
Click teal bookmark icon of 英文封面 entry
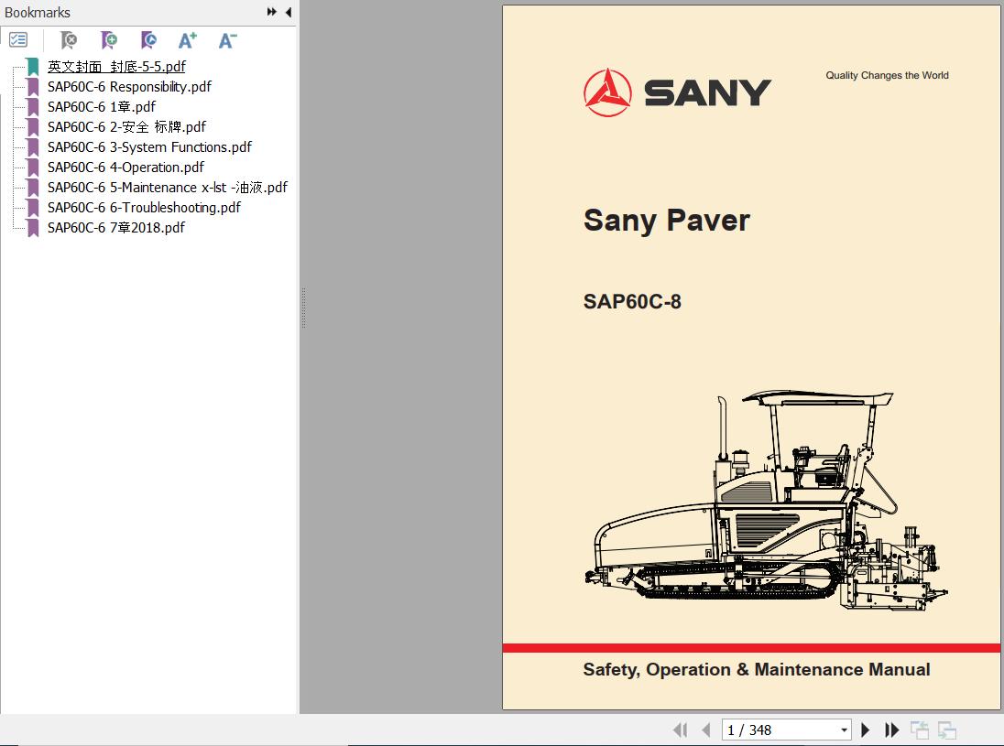[x=33, y=67]
